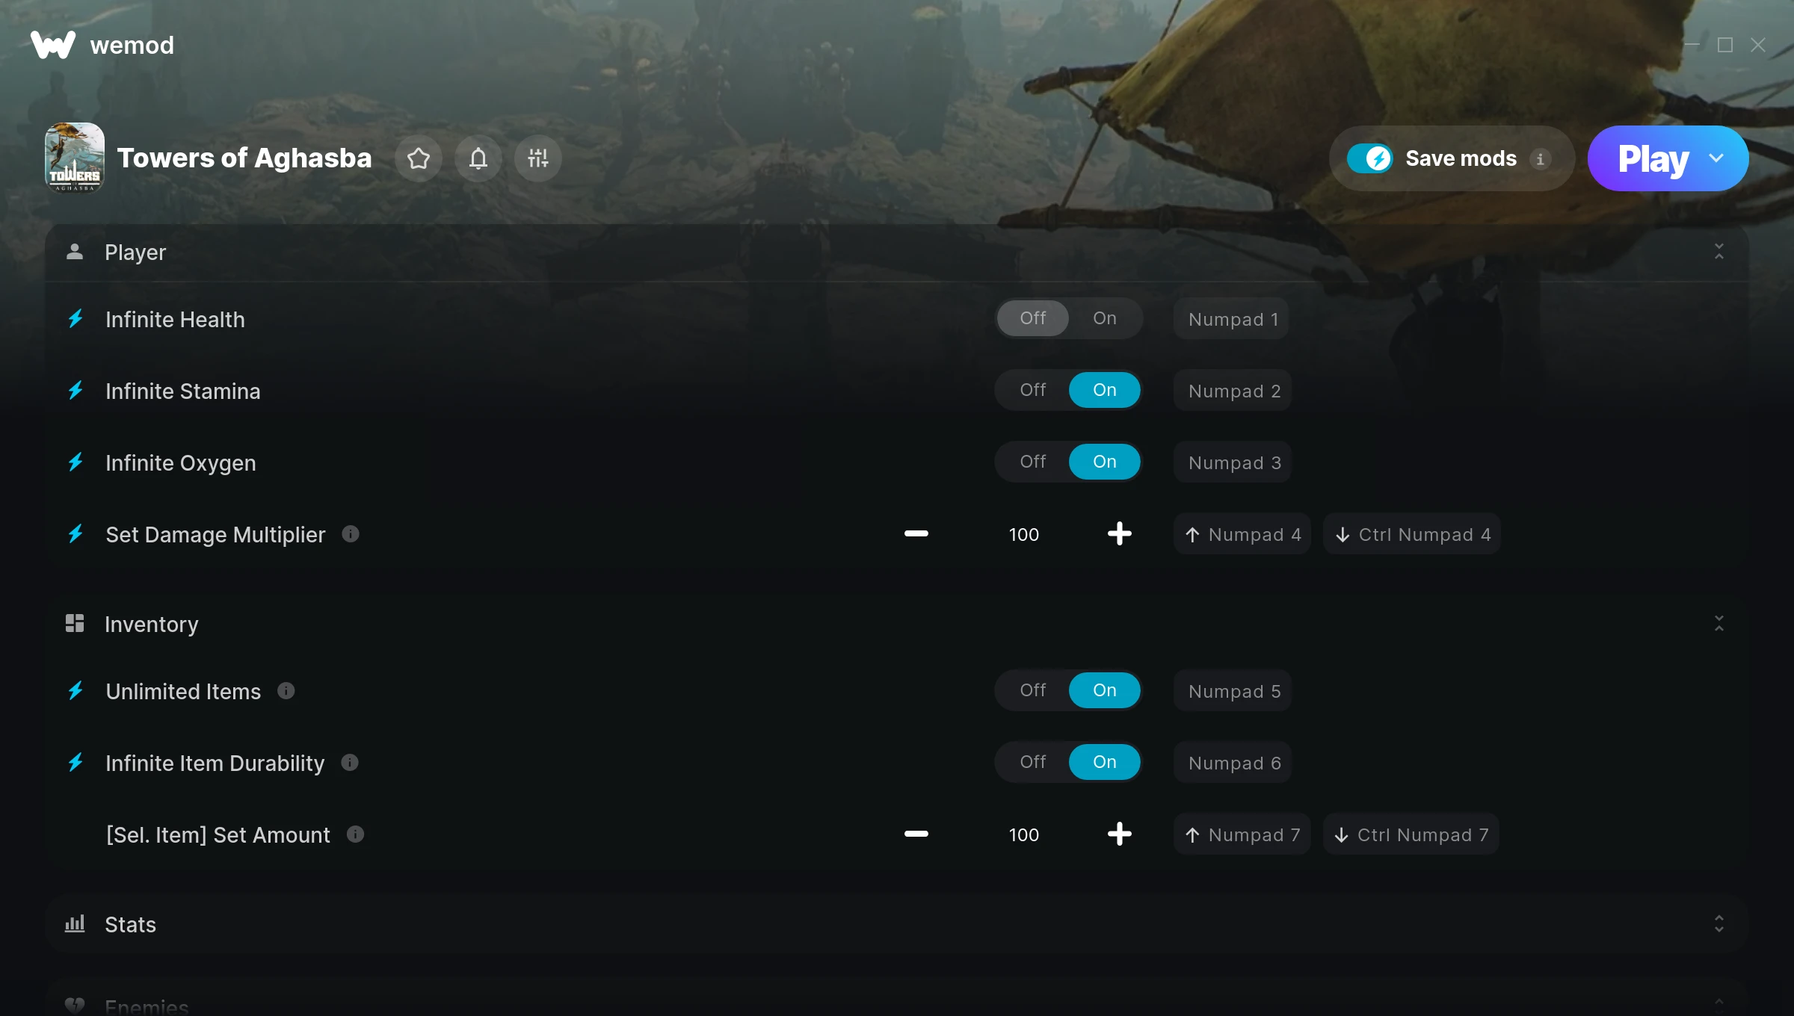Toggle Unlimited Items On/Off switch
Viewport: 1794px width, 1016px height.
pyautogui.click(x=1068, y=690)
